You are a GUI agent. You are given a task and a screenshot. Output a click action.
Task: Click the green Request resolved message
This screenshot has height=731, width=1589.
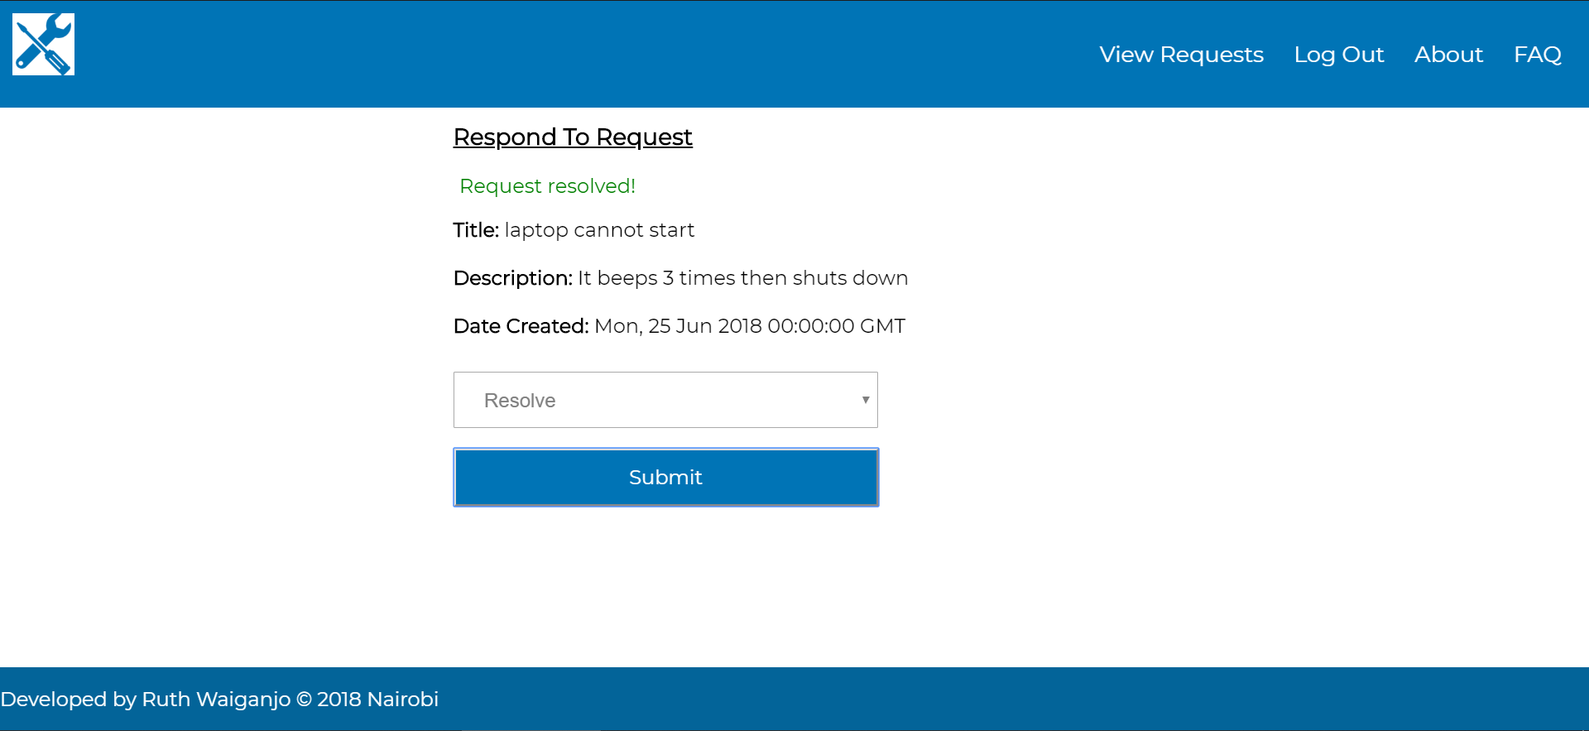click(547, 186)
